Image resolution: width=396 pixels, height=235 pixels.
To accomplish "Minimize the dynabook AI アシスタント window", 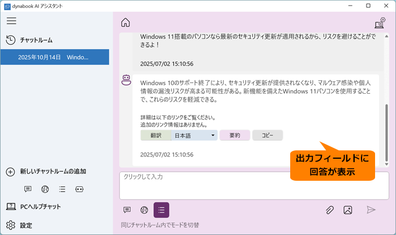I will pyautogui.click(x=350, y=6).
